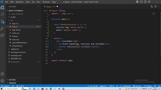Viewport: 161px width, 90px height.
Task: Open the View menu
Action: click(x=28, y=2)
